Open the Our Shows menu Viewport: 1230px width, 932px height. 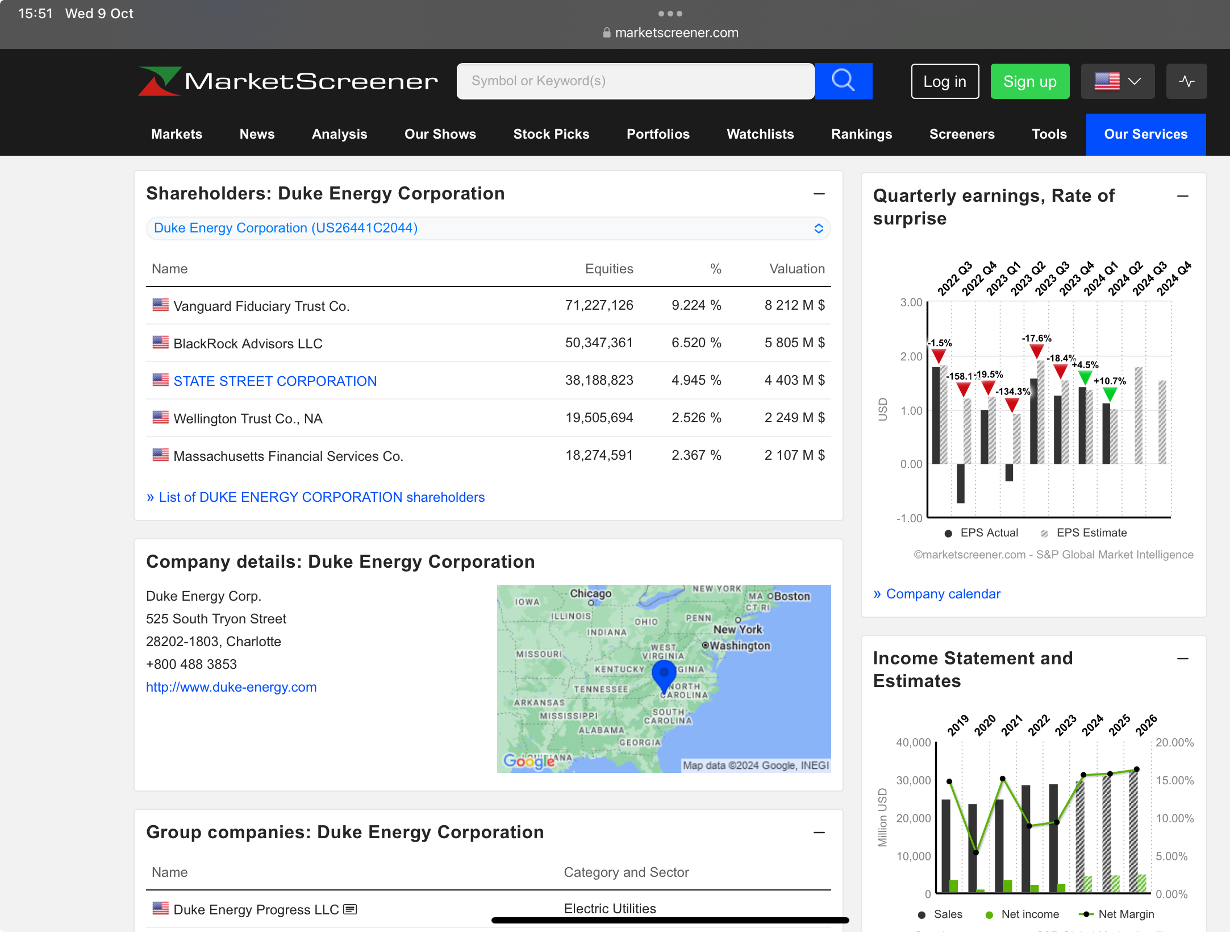click(x=440, y=134)
